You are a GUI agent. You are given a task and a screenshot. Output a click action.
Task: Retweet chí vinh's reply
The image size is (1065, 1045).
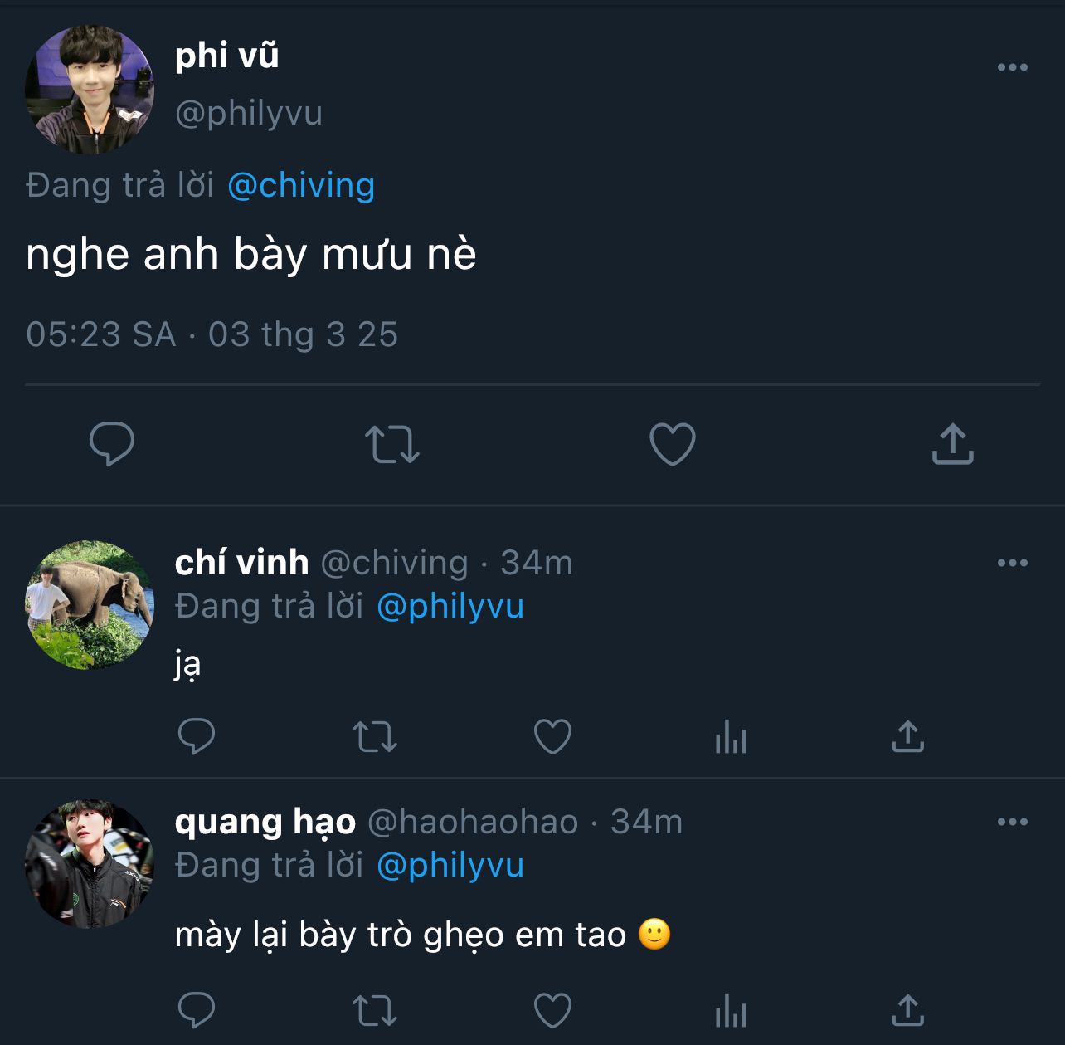[x=375, y=736]
